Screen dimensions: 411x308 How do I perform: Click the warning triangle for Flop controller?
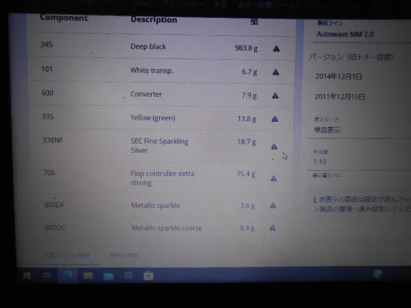[274, 178]
